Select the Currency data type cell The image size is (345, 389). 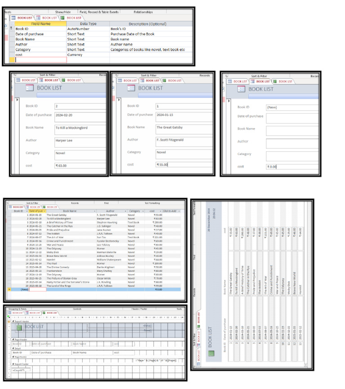coord(88,55)
